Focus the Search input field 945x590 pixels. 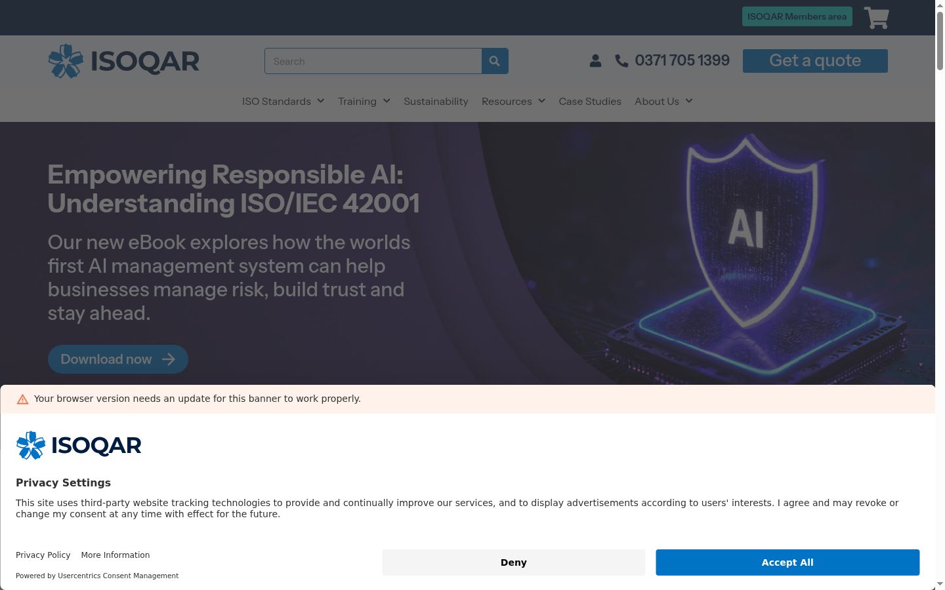tap(373, 61)
